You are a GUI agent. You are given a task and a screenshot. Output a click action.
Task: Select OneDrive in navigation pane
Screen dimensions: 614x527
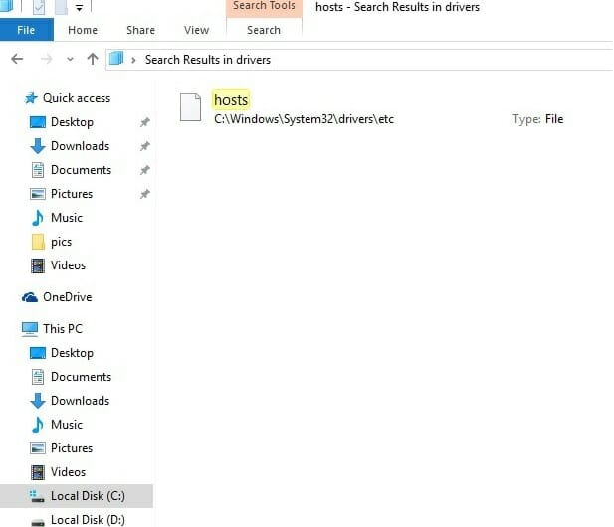(68, 297)
